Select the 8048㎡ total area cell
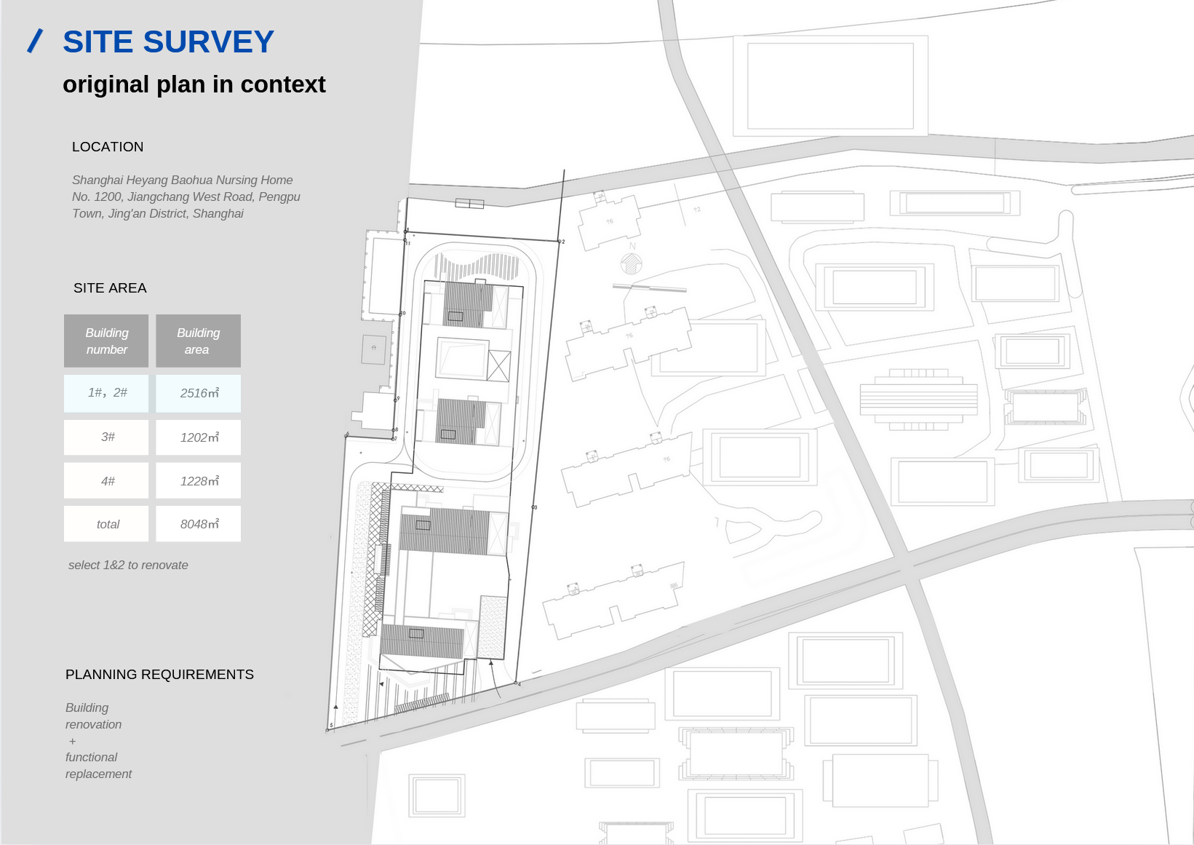Image resolution: width=1194 pixels, height=845 pixels. point(198,524)
